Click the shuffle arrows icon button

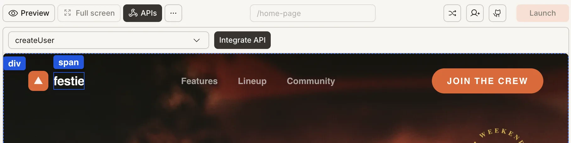point(452,13)
